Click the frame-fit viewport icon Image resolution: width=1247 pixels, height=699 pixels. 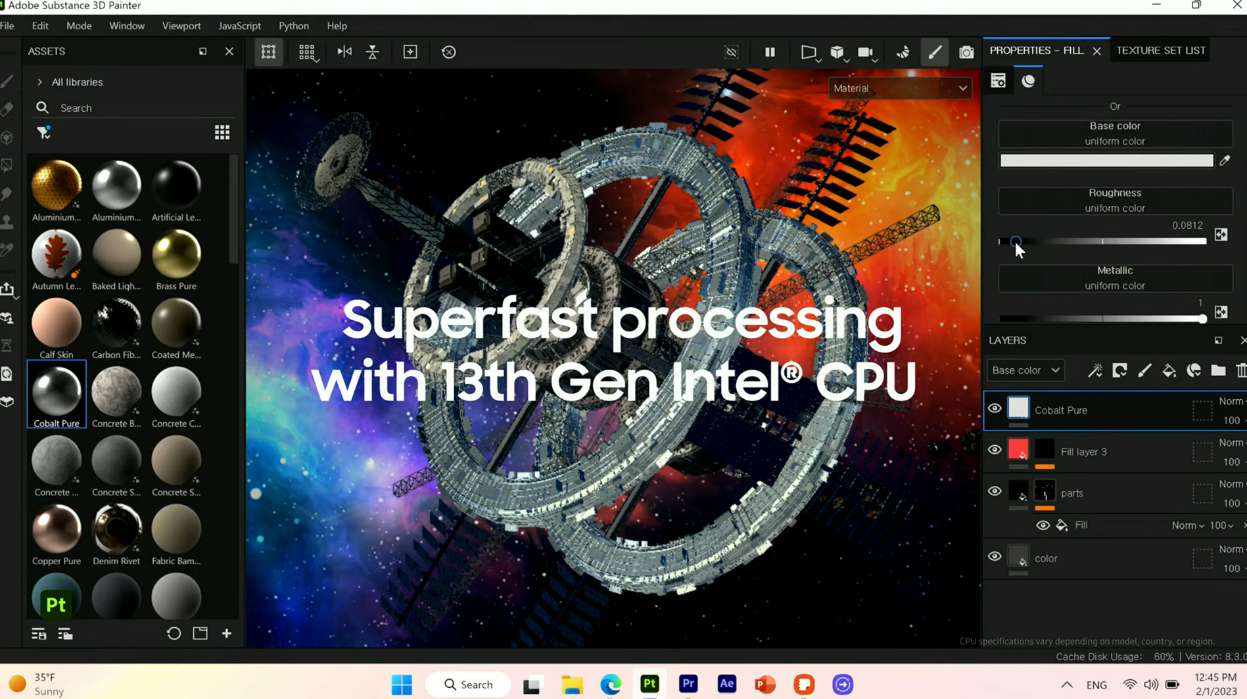point(268,52)
